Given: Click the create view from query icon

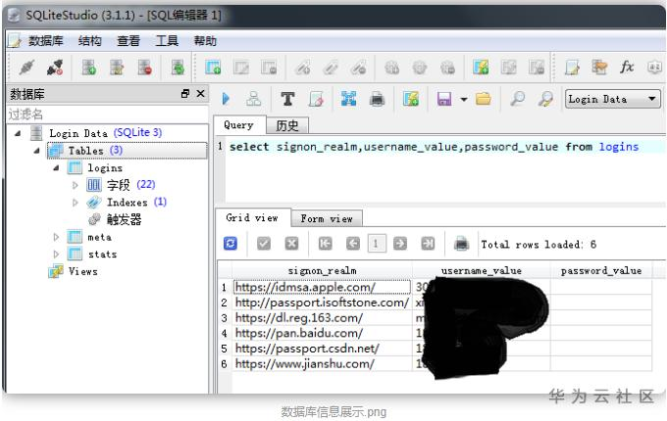Looking at the screenshot, I should (411, 99).
